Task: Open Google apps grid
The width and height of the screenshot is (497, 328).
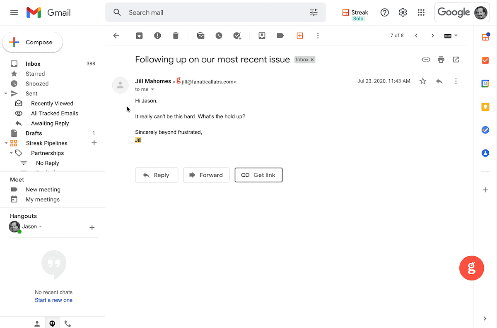Action: (421, 12)
